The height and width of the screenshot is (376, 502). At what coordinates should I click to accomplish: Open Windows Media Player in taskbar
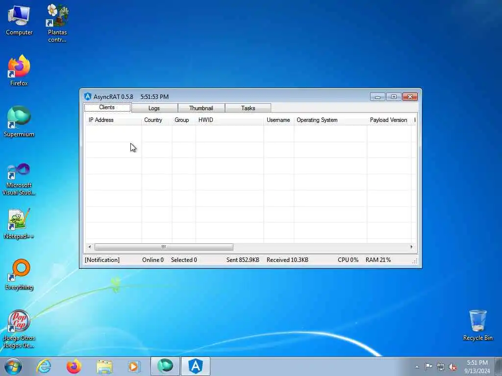coord(134,366)
